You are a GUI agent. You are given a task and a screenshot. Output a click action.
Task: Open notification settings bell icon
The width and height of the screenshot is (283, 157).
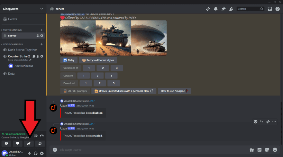tap(216, 9)
